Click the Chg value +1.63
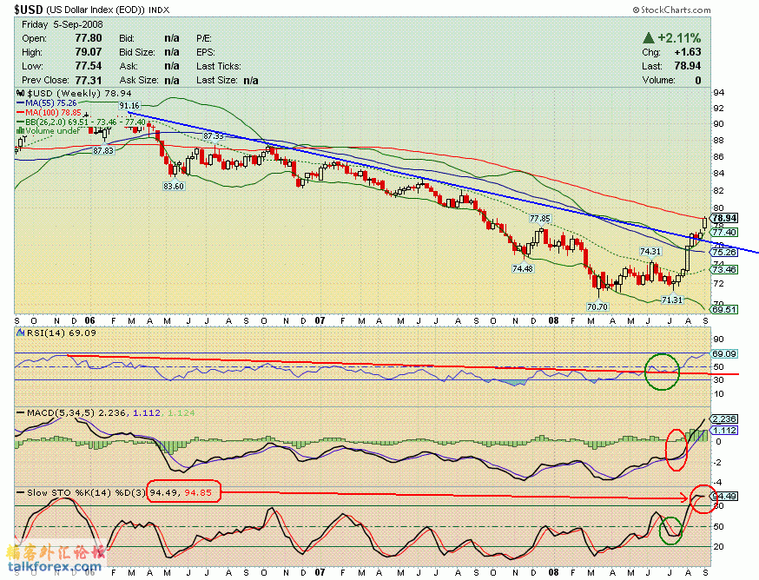 tap(688, 52)
